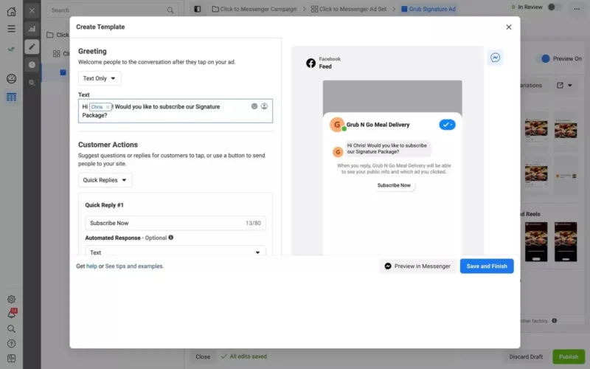Open the notifications bell icon
This screenshot has height=369, width=590.
tap(11, 314)
